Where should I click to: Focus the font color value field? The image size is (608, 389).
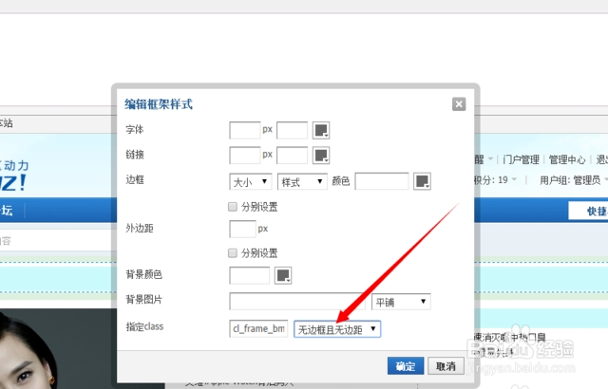coord(292,130)
